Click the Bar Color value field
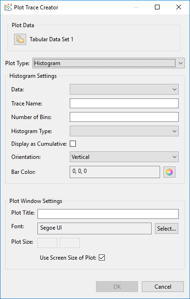Image resolution: width=190 pixels, height=299 pixels. tap(115, 172)
